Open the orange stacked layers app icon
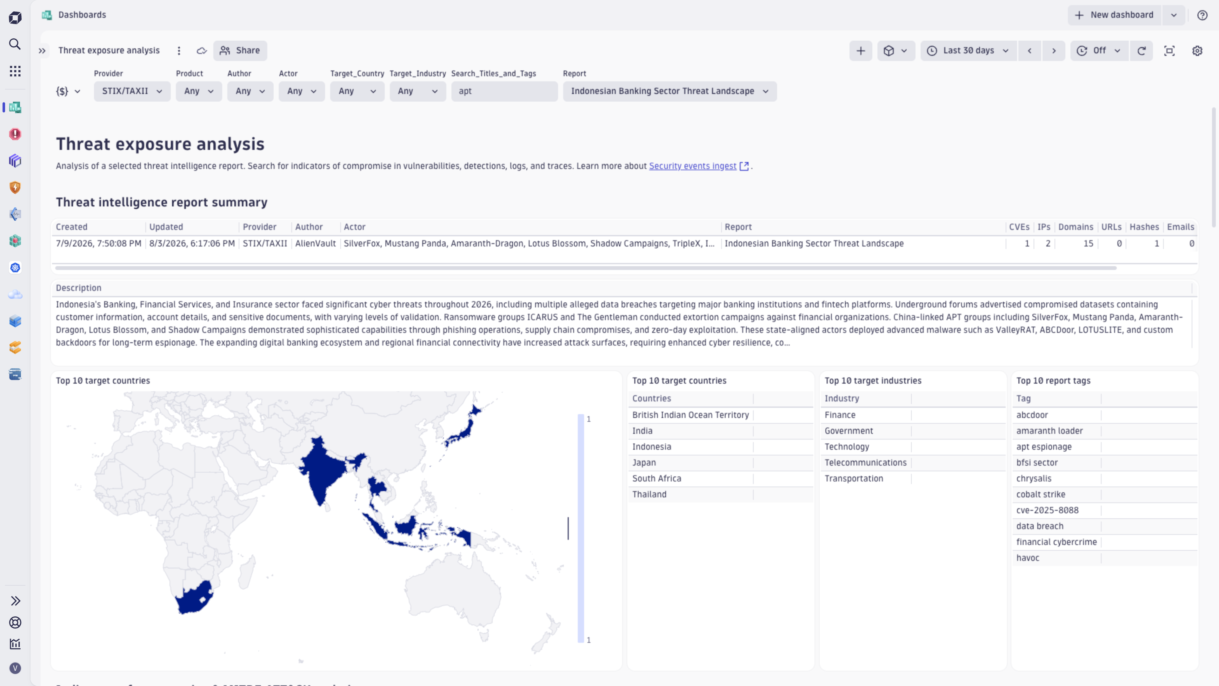 pyautogui.click(x=15, y=347)
